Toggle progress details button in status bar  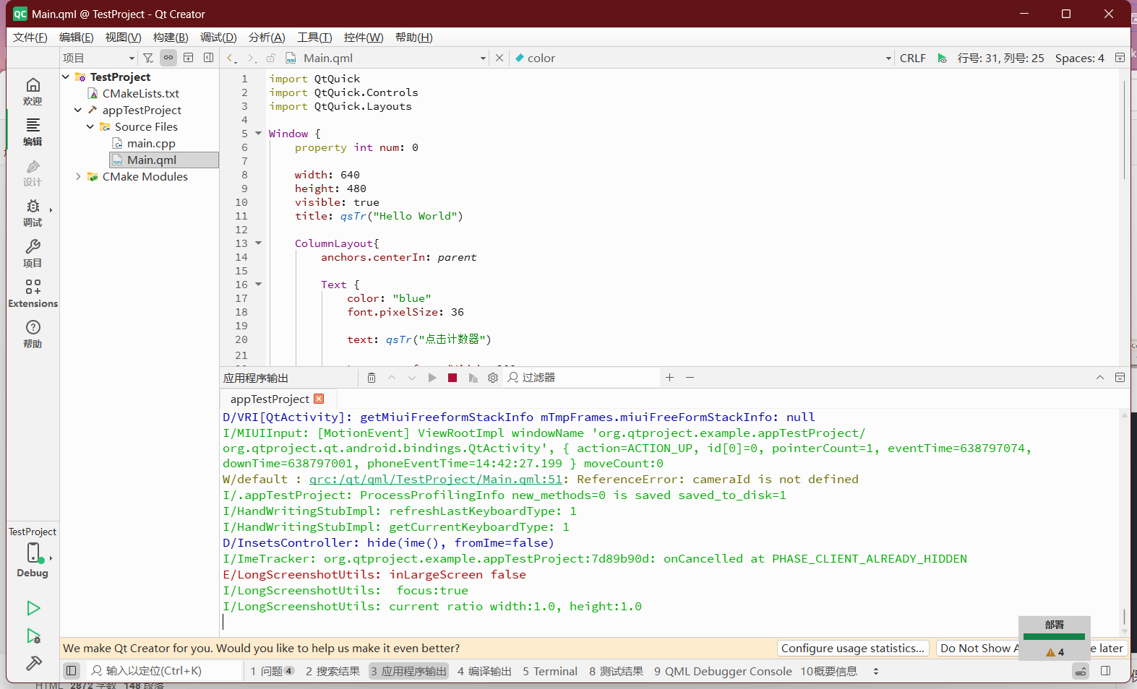click(x=1081, y=671)
